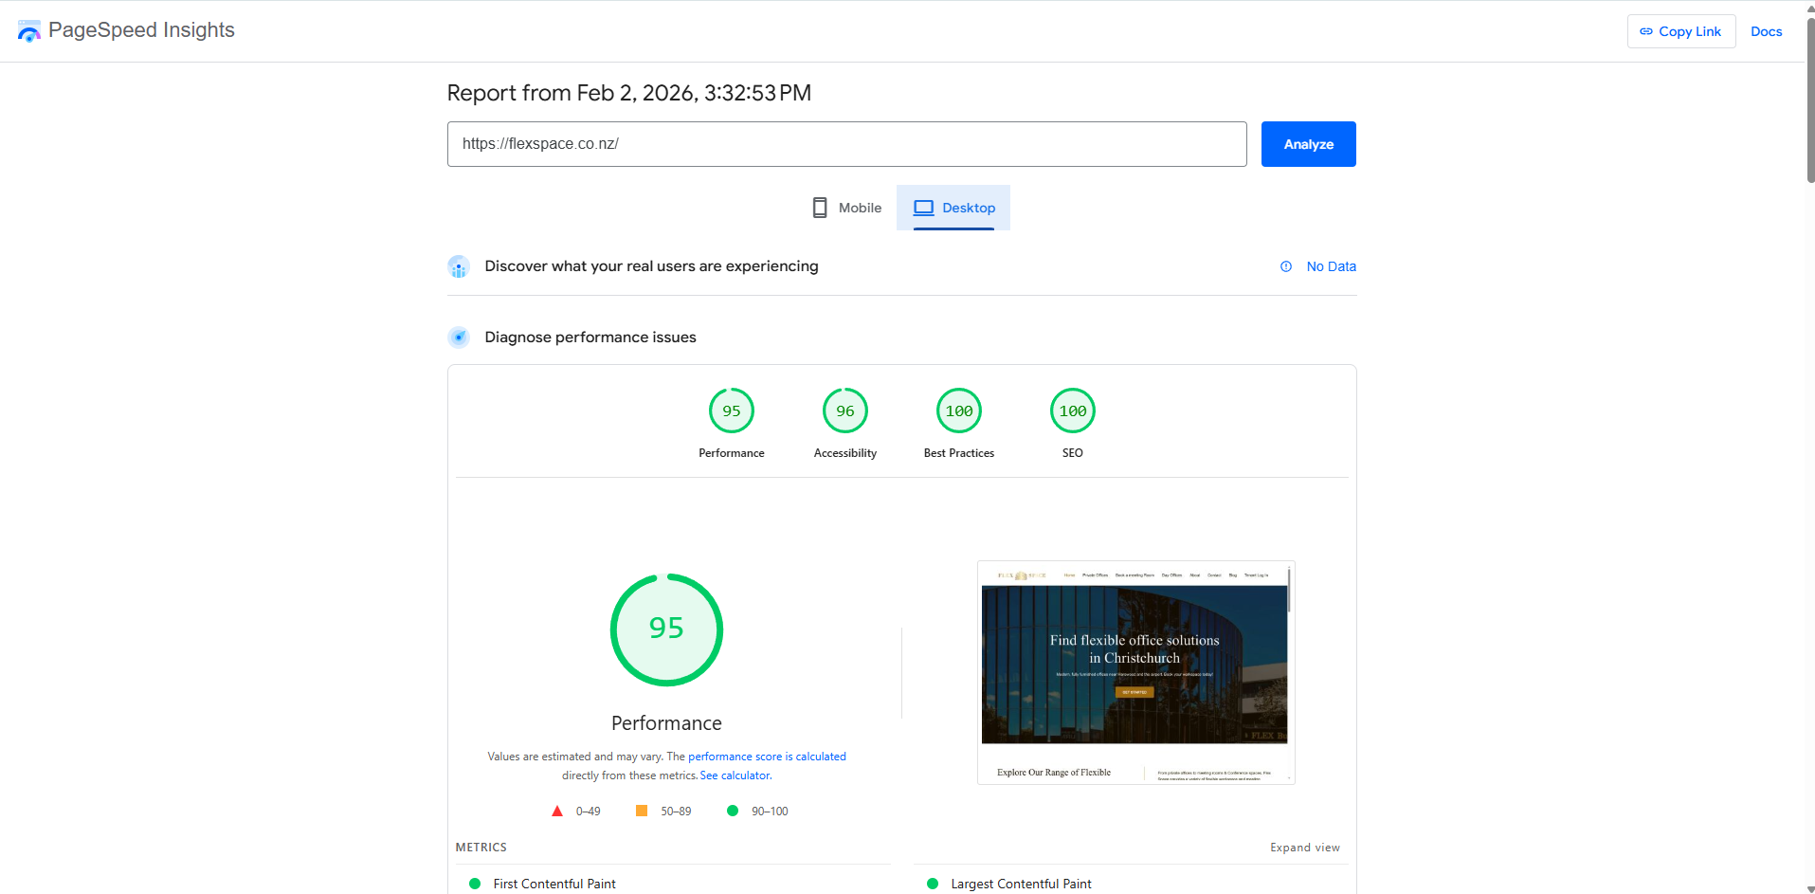Click the flexspace website screenshot thumbnail

point(1135,672)
